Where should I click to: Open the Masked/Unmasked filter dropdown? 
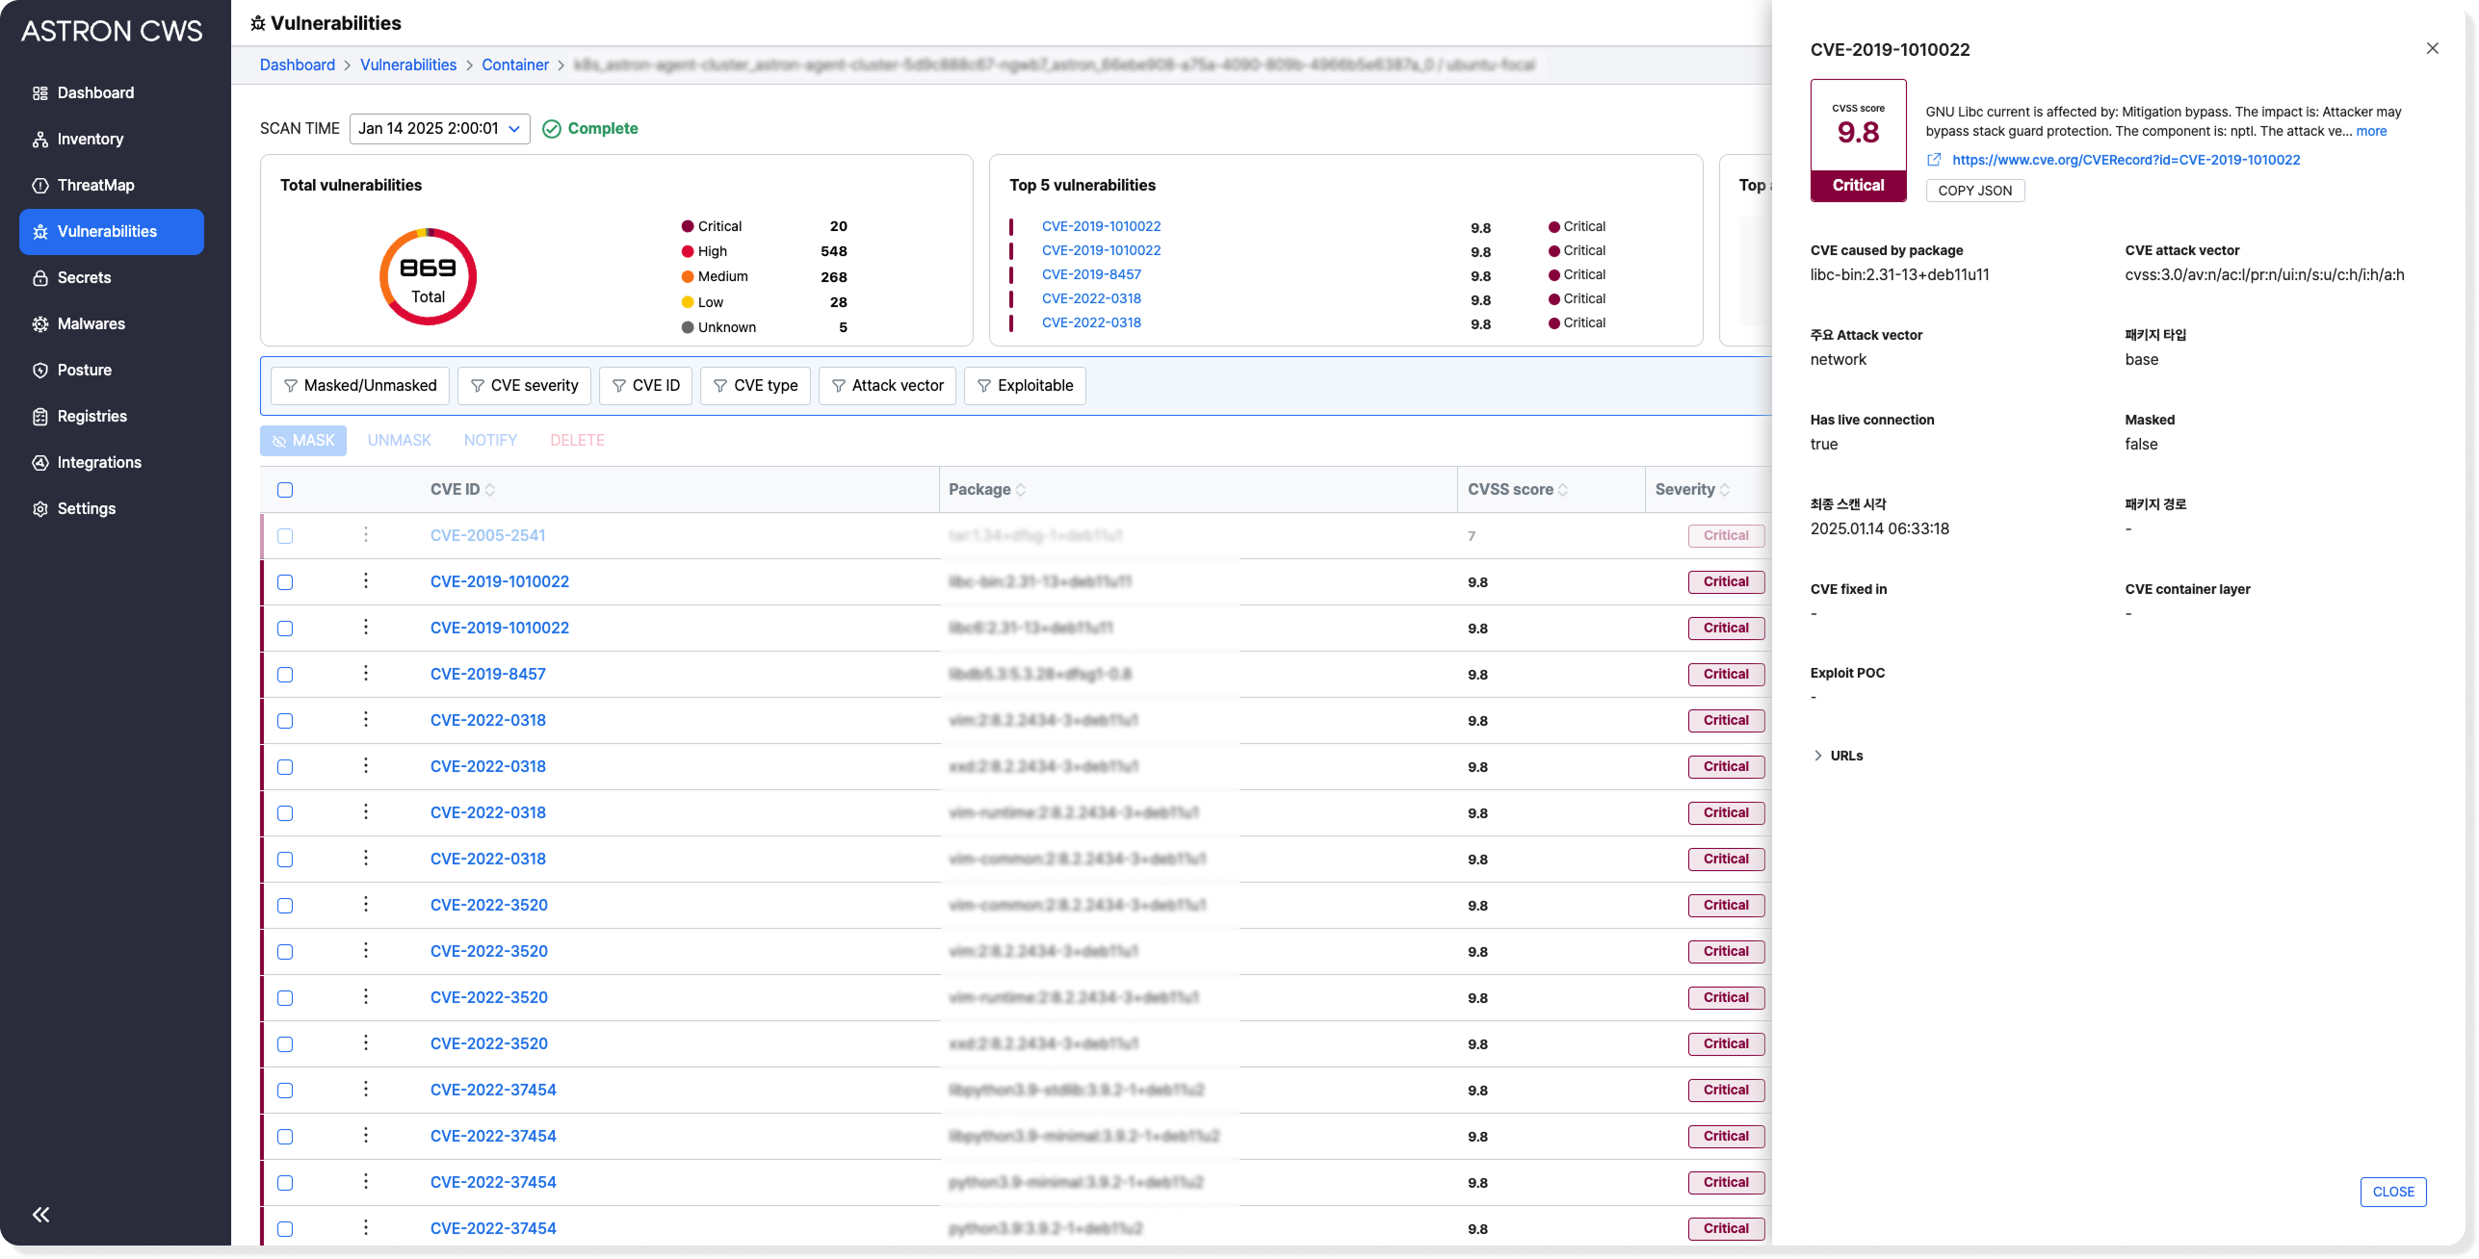point(359,386)
